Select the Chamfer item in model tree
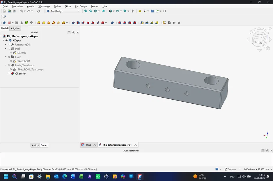Viewport: 273px width, 181px height. pos(20,74)
